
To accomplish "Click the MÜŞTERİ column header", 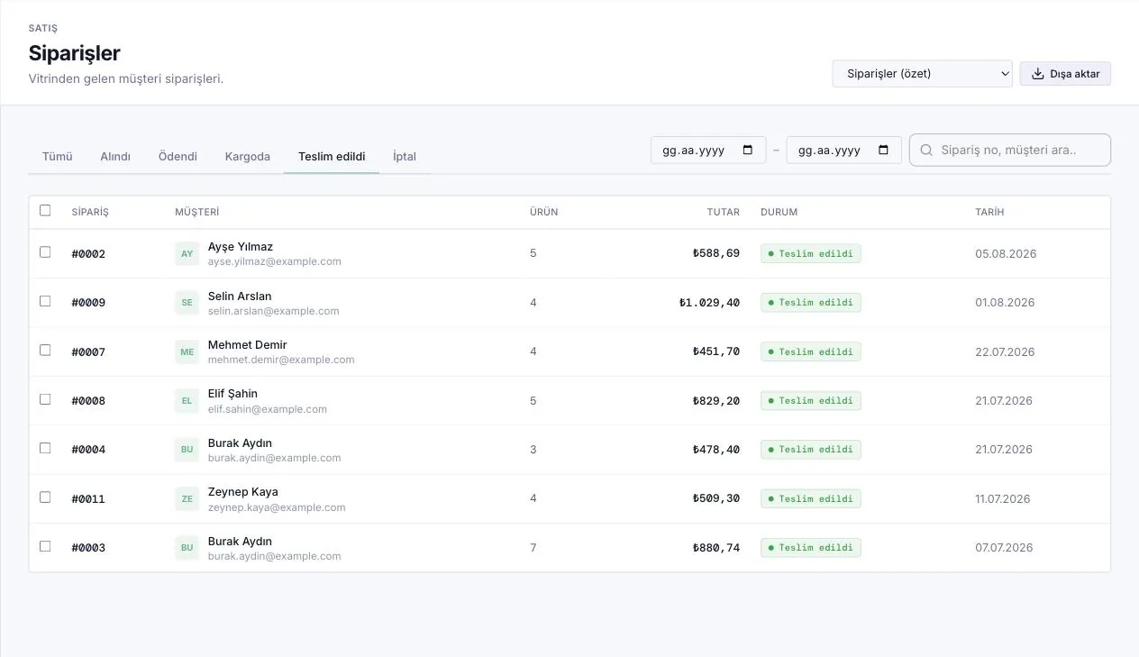I will coord(197,213).
